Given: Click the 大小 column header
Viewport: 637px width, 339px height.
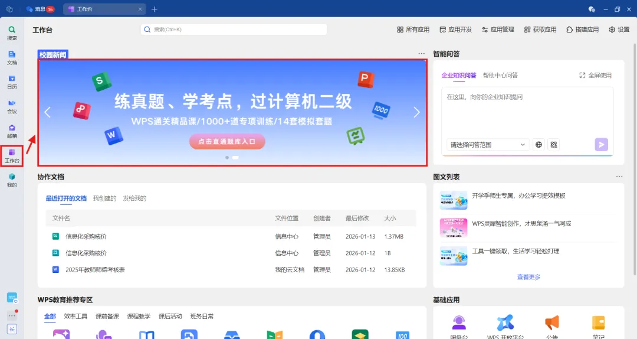Looking at the screenshot, I should (x=390, y=218).
